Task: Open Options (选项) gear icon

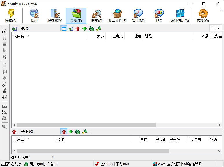Action: [203, 16]
